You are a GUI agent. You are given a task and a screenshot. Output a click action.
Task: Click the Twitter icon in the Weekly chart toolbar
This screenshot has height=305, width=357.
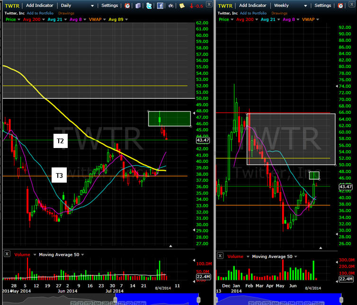pyautogui.click(x=351, y=6)
